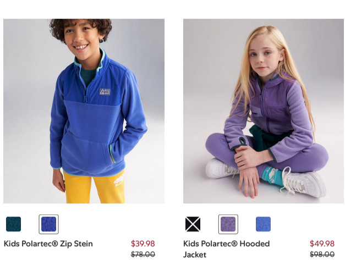Click the teal sock in Hooded Jacket photo

272,176
